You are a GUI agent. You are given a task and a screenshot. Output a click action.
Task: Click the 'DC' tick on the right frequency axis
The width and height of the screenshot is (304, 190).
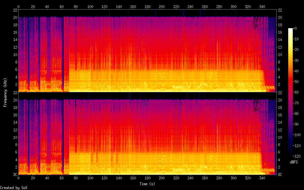tap(280, 174)
